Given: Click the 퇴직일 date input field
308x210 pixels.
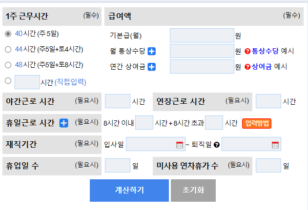Looking at the screenshot, I should (x=251, y=144).
